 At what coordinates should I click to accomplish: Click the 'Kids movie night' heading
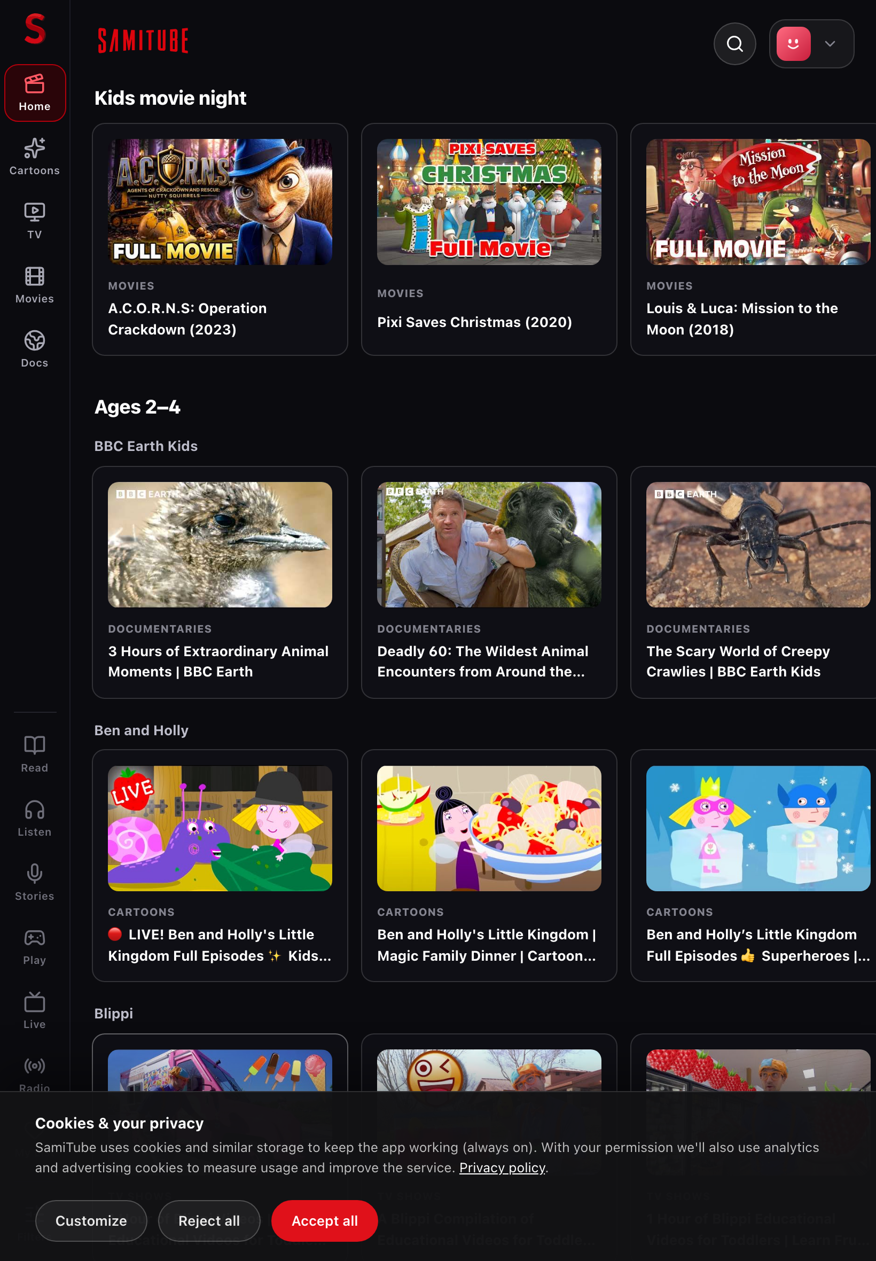click(170, 98)
